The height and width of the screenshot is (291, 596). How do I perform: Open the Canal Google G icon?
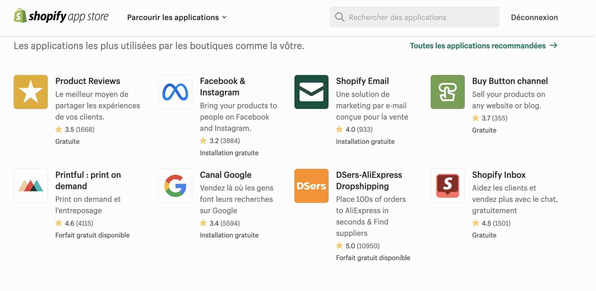click(175, 186)
